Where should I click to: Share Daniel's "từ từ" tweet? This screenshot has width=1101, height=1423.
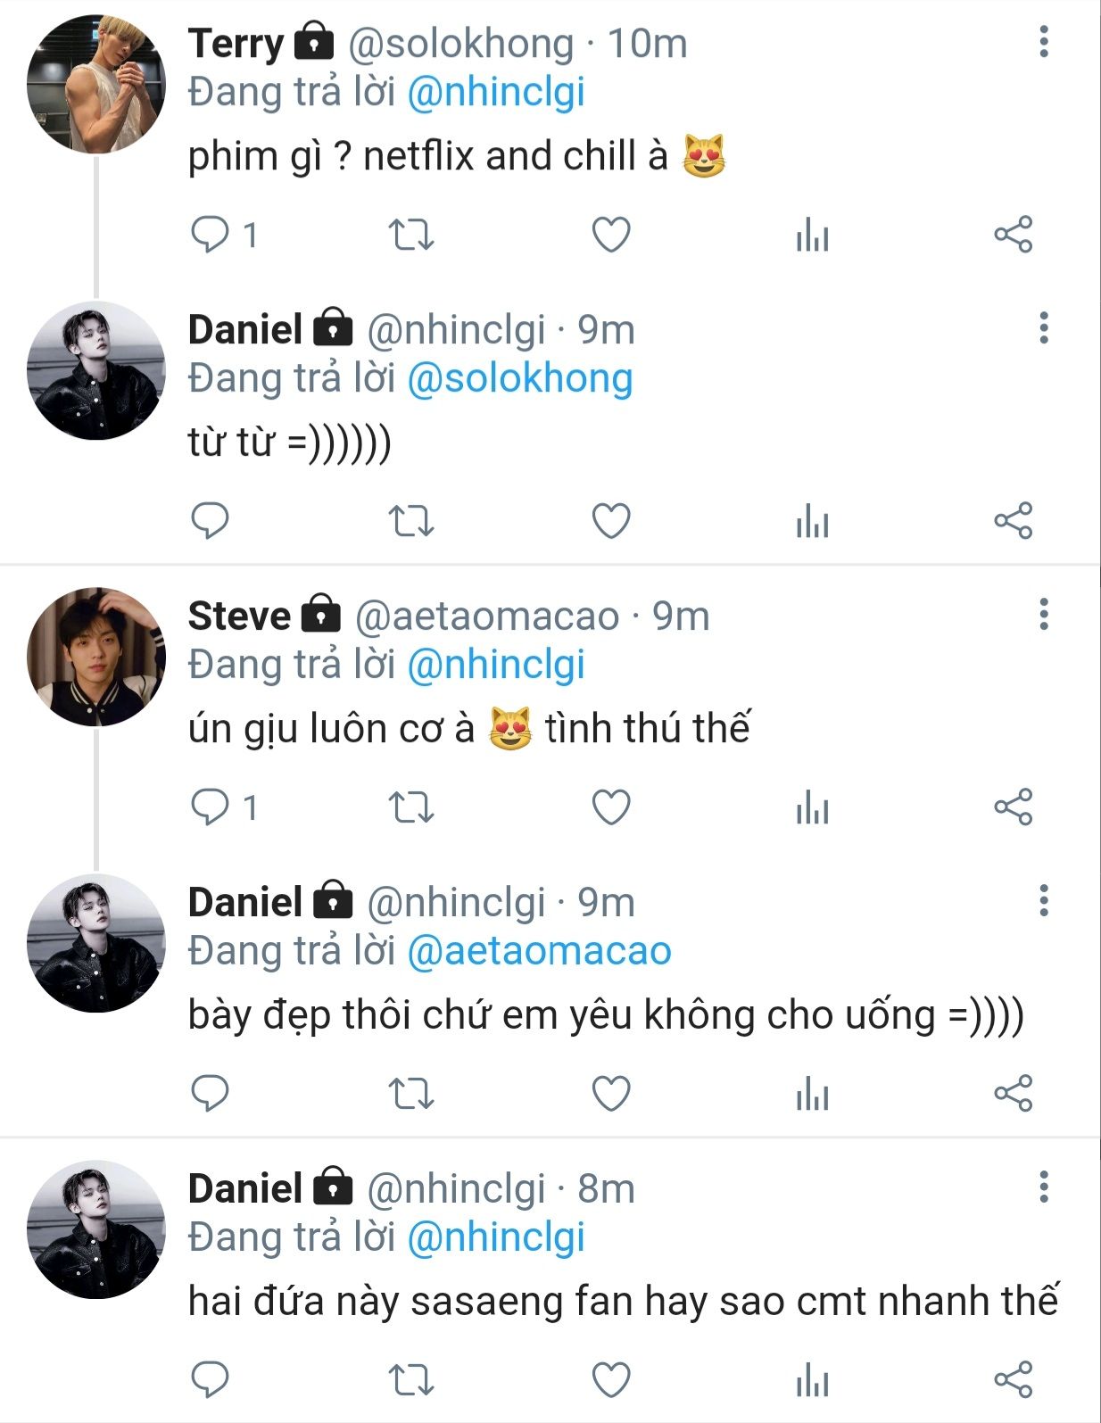pyautogui.click(x=1013, y=521)
